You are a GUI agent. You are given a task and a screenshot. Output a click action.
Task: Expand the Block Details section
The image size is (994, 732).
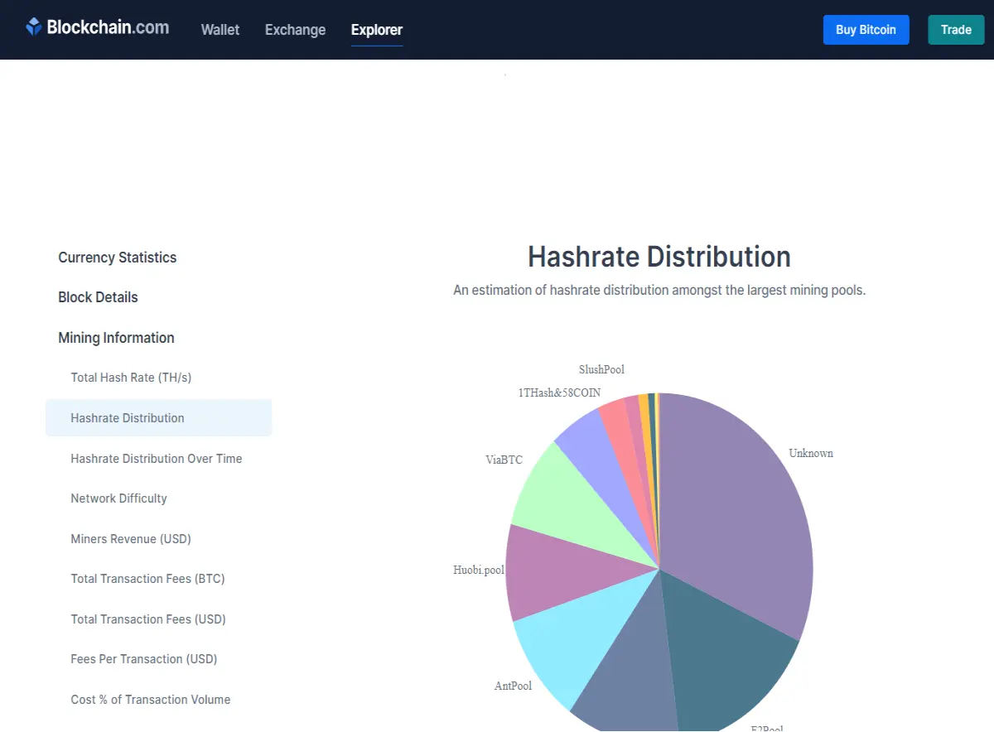pos(98,297)
